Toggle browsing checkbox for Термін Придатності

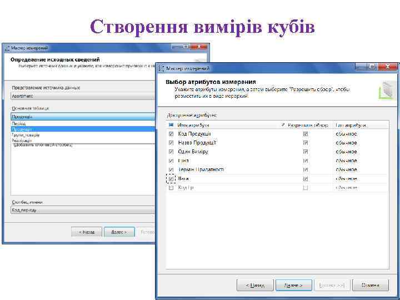point(306,169)
